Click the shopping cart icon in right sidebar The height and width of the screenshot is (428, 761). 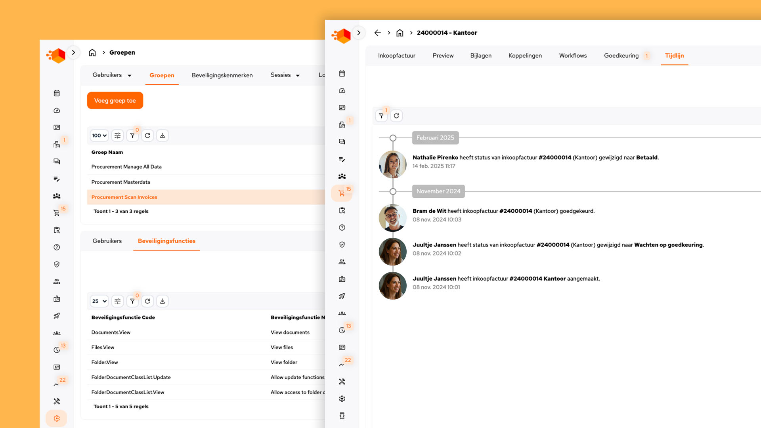coord(342,193)
